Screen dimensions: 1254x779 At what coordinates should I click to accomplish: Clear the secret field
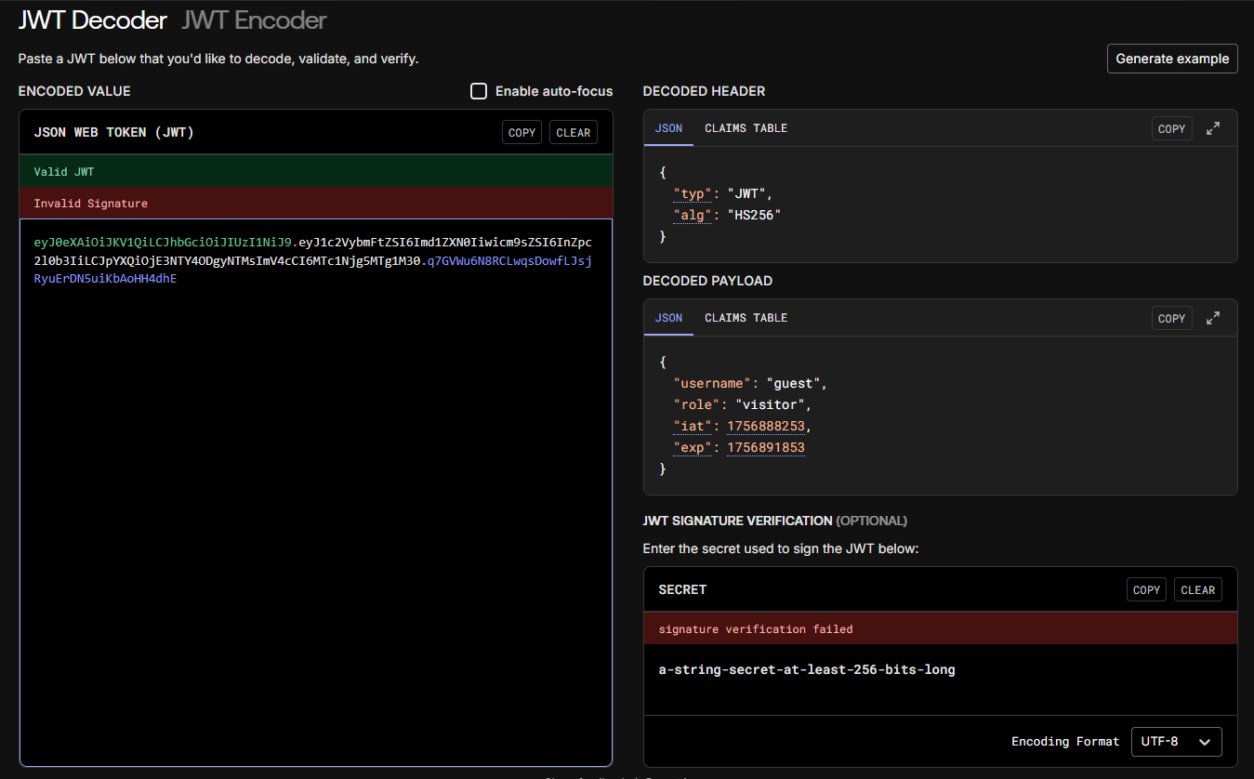point(1197,590)
